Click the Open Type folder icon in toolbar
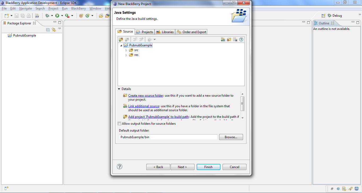362x193 pixels. 101,16
